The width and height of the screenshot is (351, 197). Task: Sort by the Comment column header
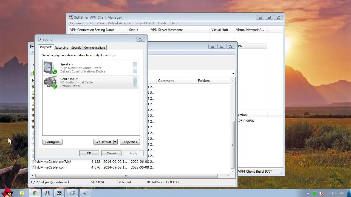[170, 80]
